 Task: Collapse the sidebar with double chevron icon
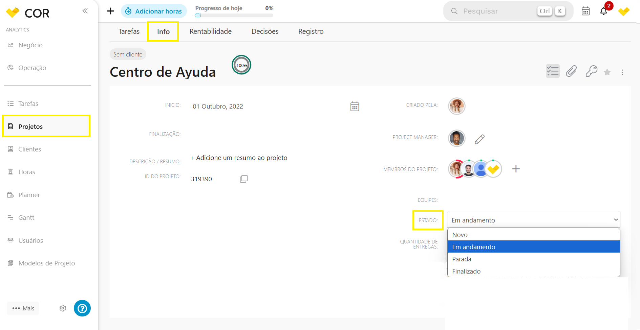85,11
